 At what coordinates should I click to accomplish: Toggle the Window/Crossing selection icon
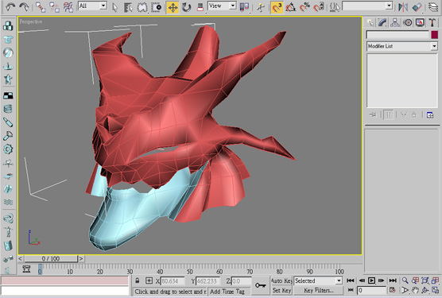pyautogui.click(x=157, y=7)
